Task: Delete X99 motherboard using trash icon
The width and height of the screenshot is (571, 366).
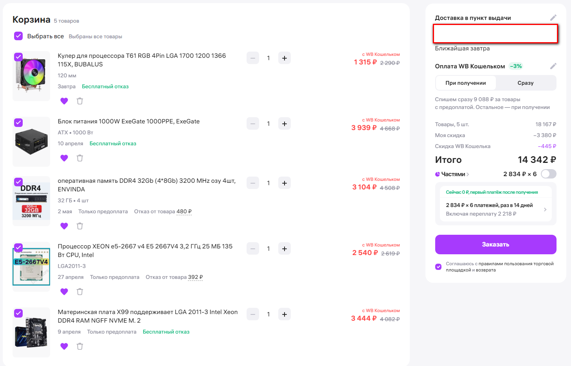Action: coord(80,346)
